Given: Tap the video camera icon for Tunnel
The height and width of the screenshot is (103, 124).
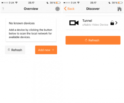Looking at the screenshot, I should (x=74, y=23).
